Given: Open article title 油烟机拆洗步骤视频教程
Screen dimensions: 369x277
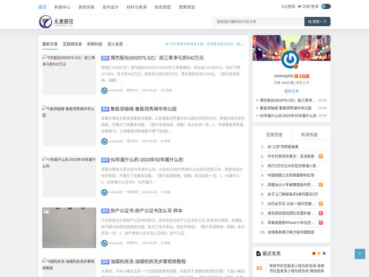Looking at the screenshot, I should click(x=148, y=262).
